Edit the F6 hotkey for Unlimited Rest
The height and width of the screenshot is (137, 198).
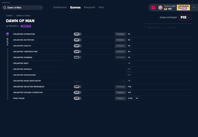pos(129,63)
